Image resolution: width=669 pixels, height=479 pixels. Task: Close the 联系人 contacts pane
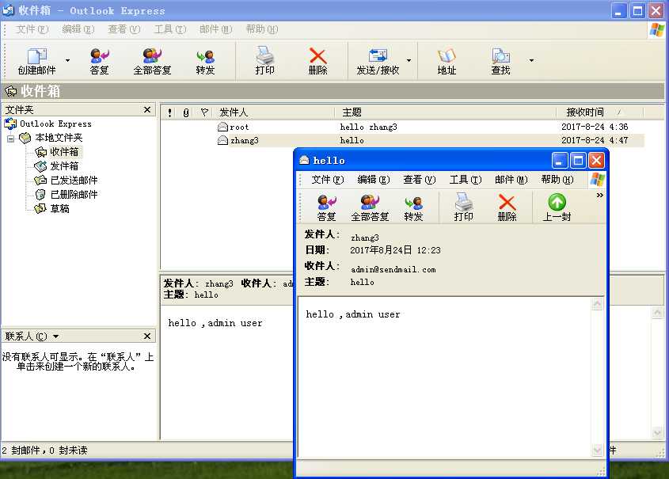pyautogui.click(x=147, y=336)
